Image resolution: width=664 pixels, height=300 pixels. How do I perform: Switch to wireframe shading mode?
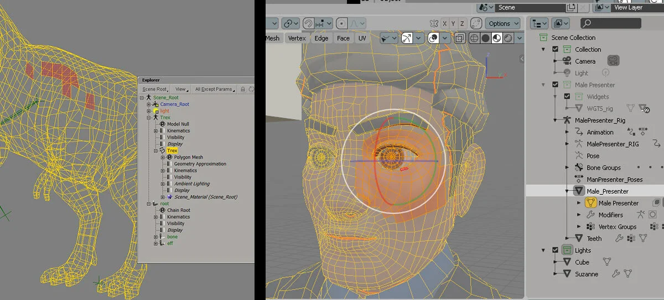click(x=474, y=38)
